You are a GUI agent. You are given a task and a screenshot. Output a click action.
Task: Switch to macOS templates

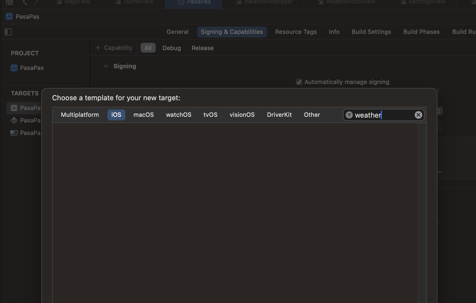tap(144, 115)
